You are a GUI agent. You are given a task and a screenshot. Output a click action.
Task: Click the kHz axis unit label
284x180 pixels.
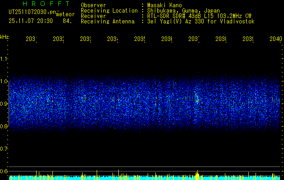[5, 37]
